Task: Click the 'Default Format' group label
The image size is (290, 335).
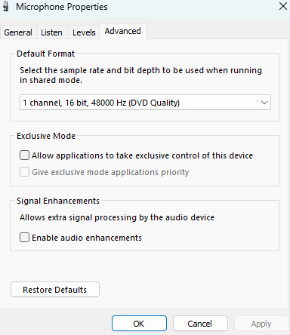Action: click(x=46, y=54)
